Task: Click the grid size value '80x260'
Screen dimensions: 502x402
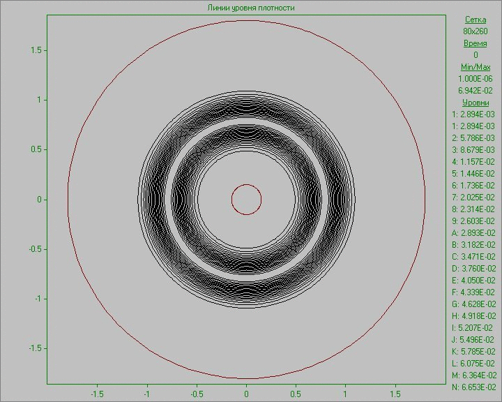Action: coord(476,31)
